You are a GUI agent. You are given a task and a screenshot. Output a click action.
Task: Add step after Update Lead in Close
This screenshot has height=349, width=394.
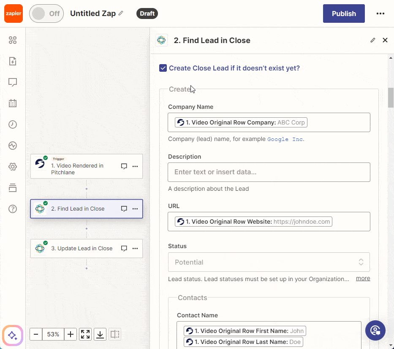pyautogui.click(x=87, y=268)
